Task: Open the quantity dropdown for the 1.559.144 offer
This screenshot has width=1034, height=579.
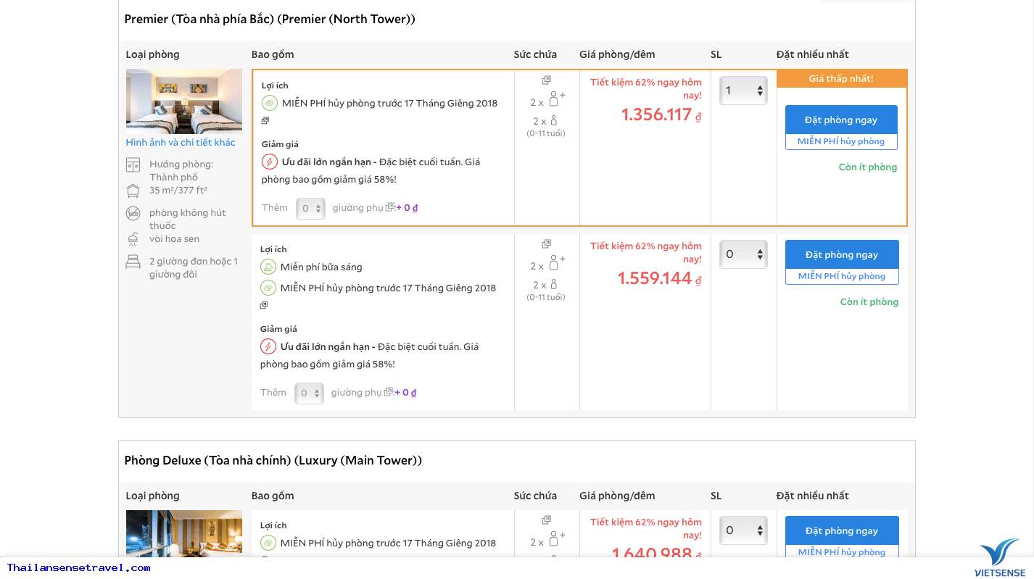Action: coord(743,254)
